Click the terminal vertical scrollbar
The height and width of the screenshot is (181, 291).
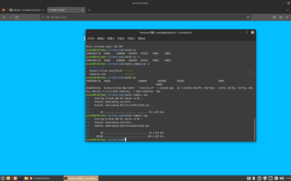[254, 129]
